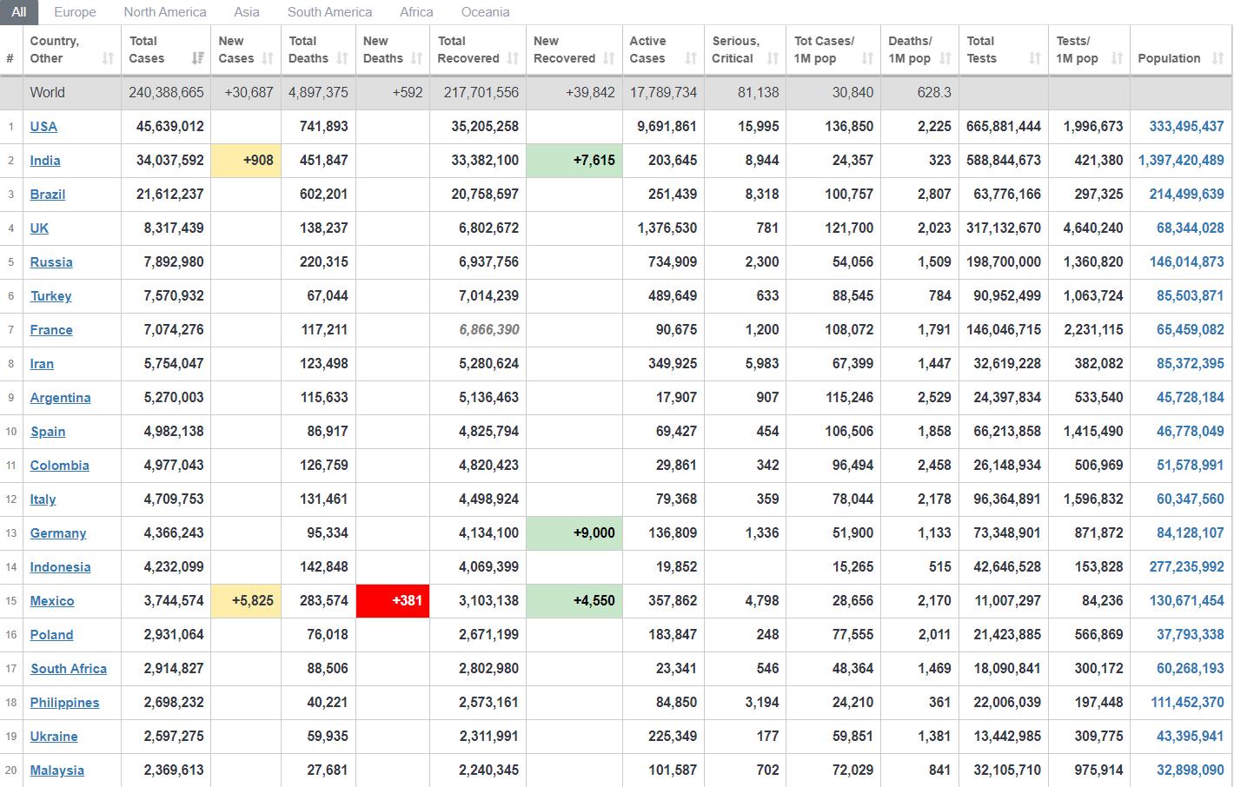Open the UK country link
Image resolution: width=1234 pixels, height=787 pixels.
[39, 228]
